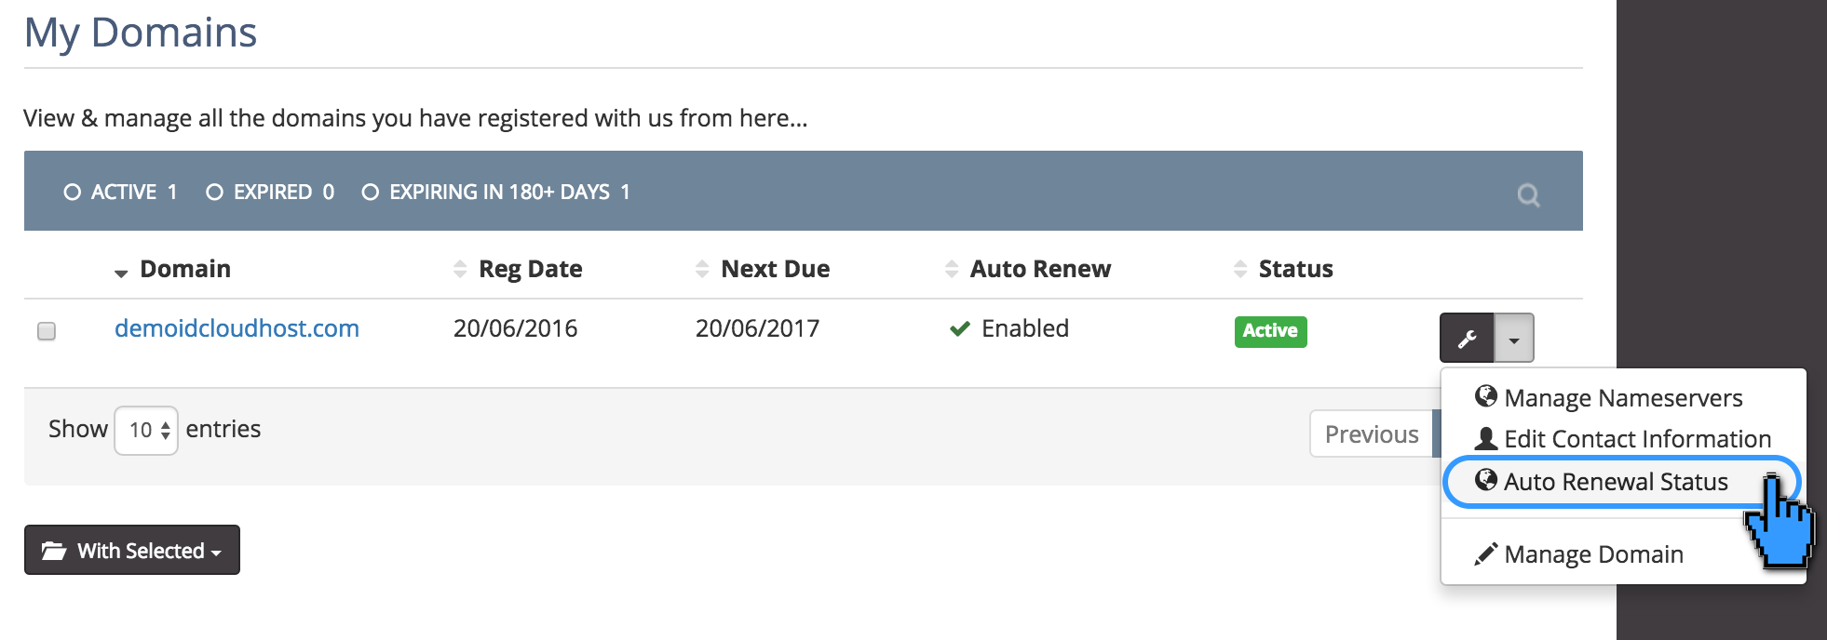The height and width of the screenshot is (640, 1827).
Task: Click the green Active status badge
Action: tap(1270, 331)
